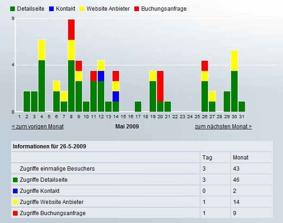Open the previous month link
Screen dimensions: 283x223
pyautogui.click(x=38, y=126)
